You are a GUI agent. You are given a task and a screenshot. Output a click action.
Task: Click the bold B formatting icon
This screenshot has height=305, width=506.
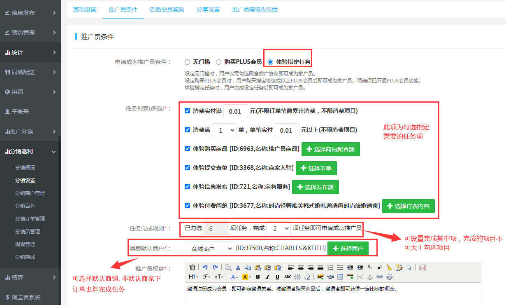tap(258, 277)
